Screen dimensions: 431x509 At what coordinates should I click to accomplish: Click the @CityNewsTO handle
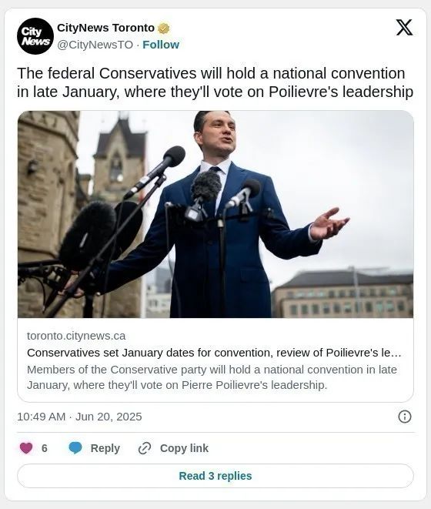95,45
